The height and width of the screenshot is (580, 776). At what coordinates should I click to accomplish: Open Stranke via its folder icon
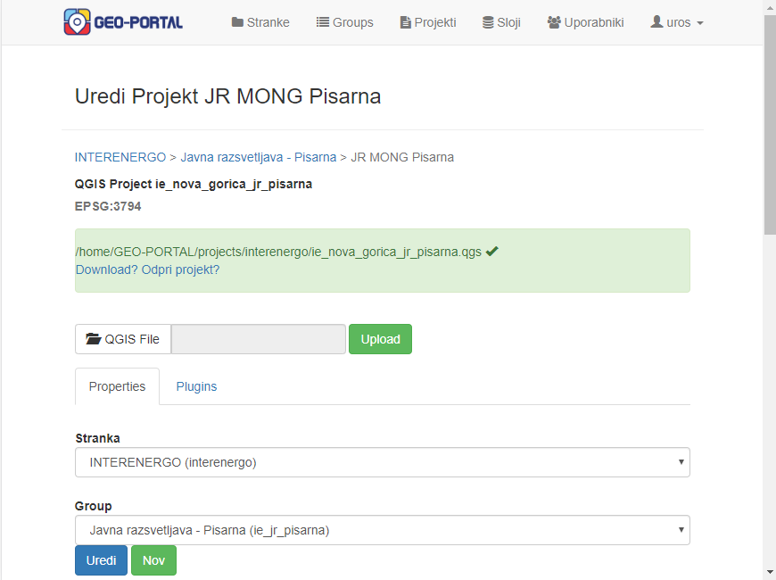click(x=237, y=22)
